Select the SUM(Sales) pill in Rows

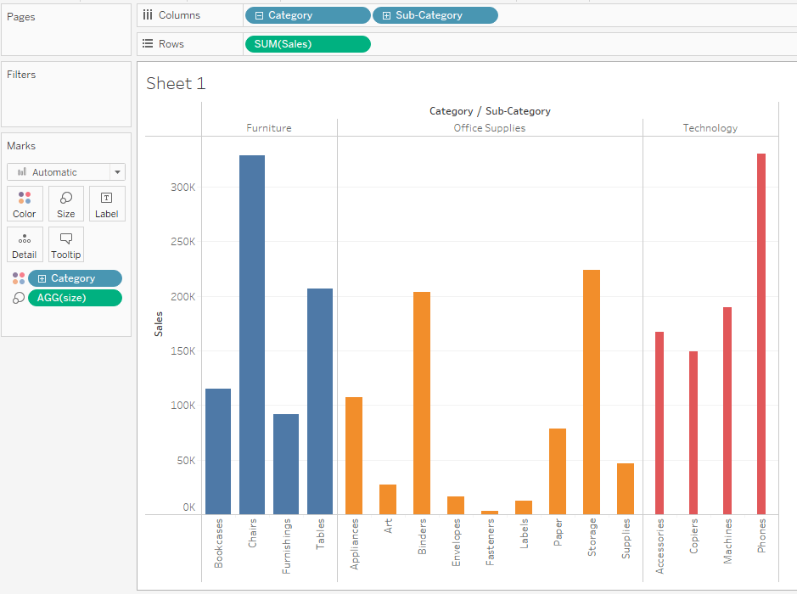click(308, 44)
